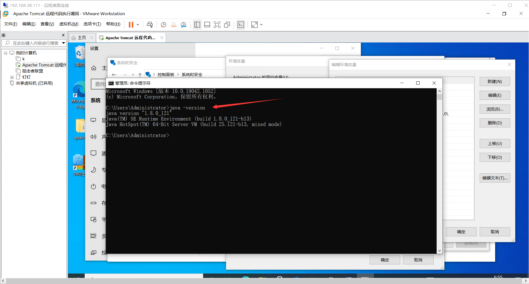
Task: Switch to Unity mode icon
Action: click(227, 25)
